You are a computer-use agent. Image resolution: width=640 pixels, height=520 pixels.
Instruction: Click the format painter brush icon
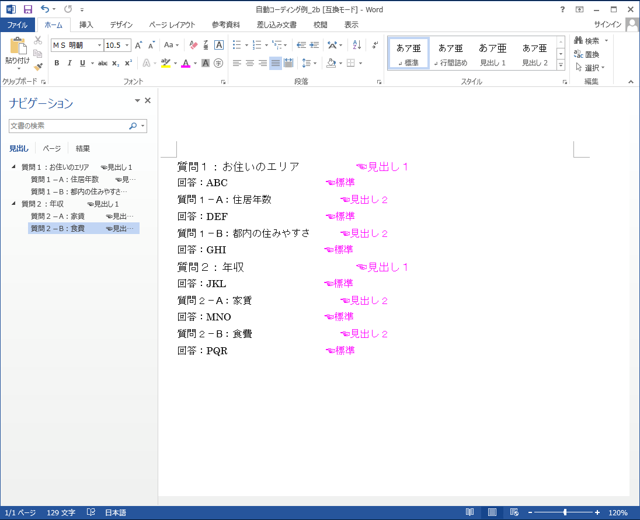point(38,67)
